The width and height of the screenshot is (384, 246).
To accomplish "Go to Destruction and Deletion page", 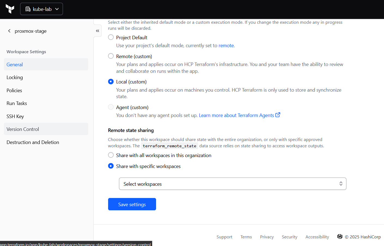I will [x=33, y=142].
